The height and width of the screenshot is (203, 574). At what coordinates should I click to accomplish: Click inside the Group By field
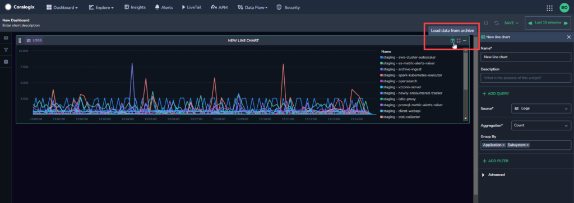point(526,145)
